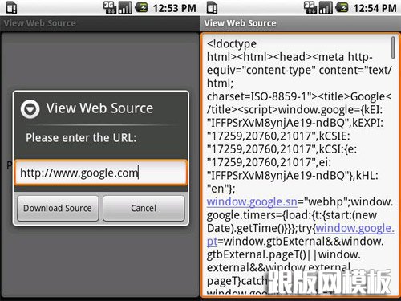Click left screen dimmed "View Web Source" title
The height and width of the screenshot is (301, 401).
tap(40, 23)
